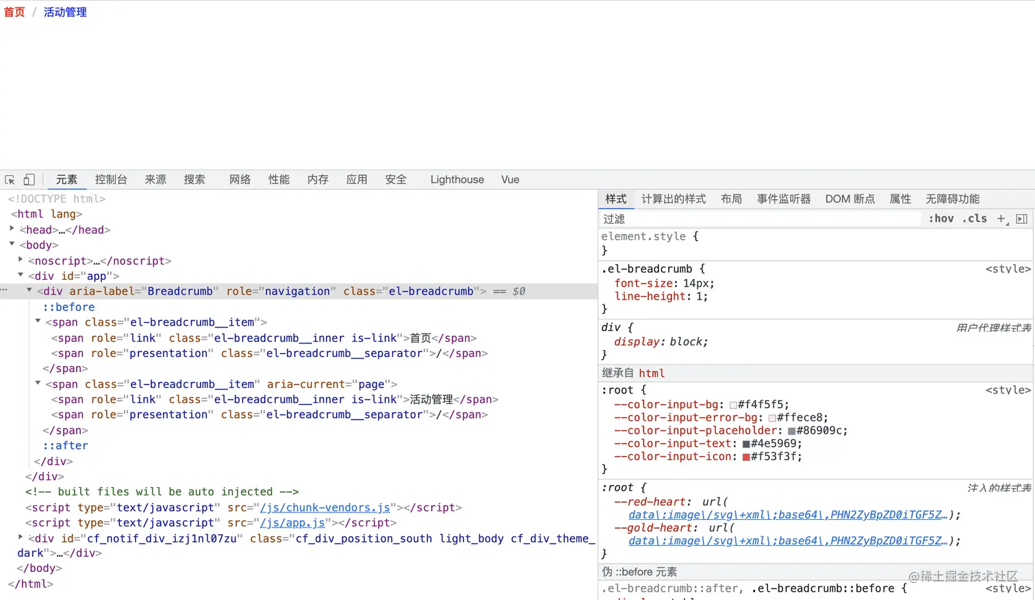Screen dimensions: 1035x600
Task: Open <style> source of .el-breadcrumb rule
Action: (x=1008, y=269)
